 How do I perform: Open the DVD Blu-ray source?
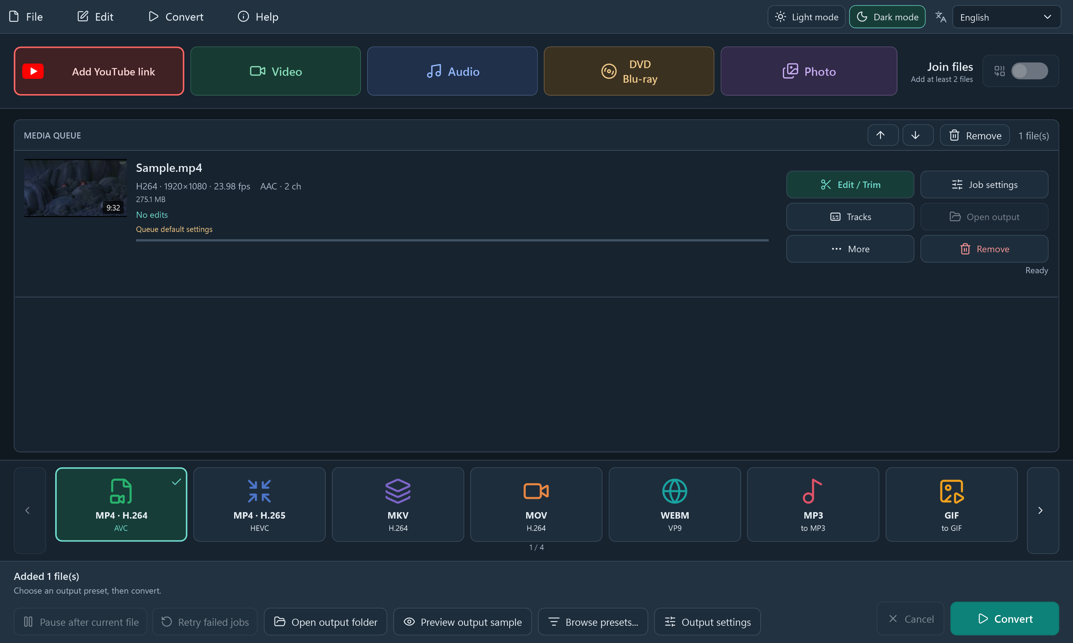[629, 71]
